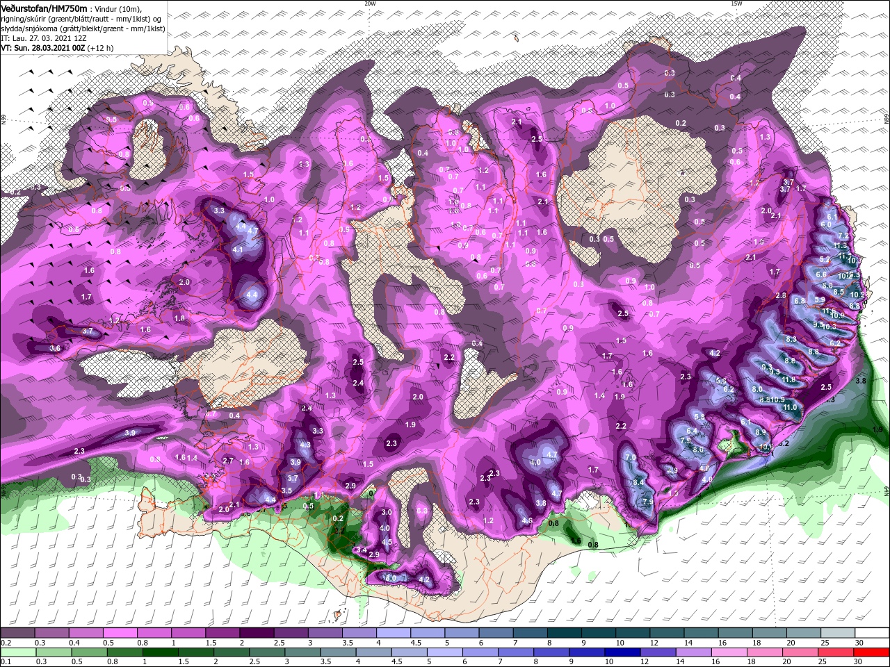Click the Veðurstofan/HM750m title text
Image resolution: width=890 pixels, height=667 pixels.
(43, 8)
